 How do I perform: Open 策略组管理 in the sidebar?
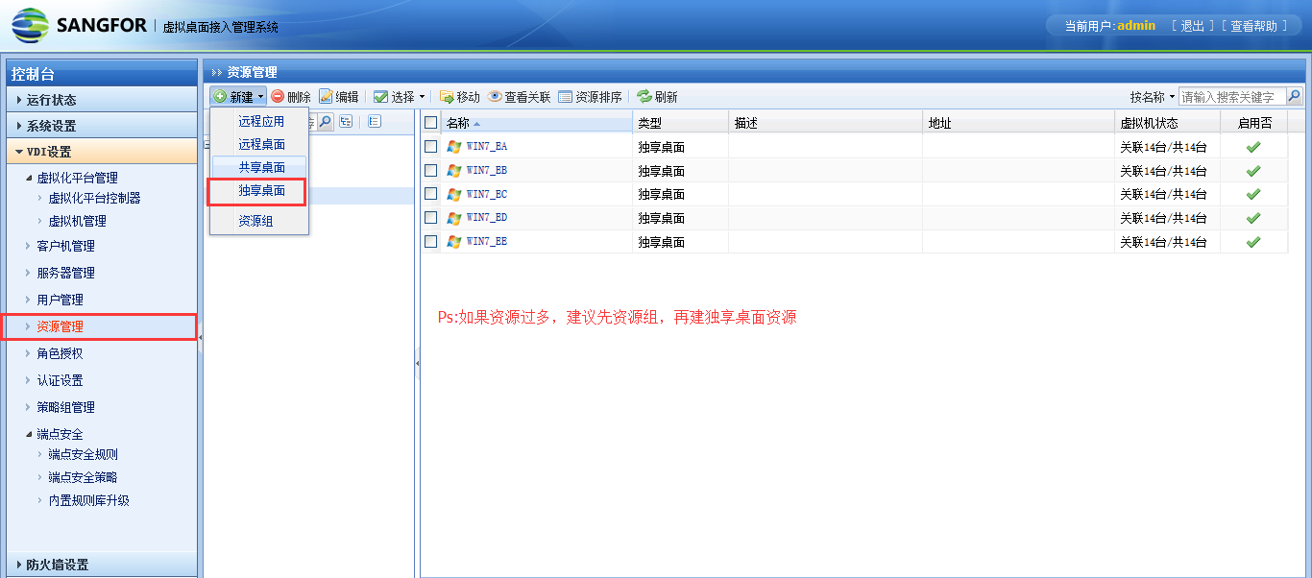point(65,407)
